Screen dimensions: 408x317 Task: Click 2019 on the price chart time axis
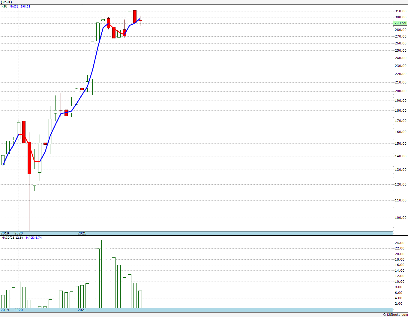tap(5, 233)
